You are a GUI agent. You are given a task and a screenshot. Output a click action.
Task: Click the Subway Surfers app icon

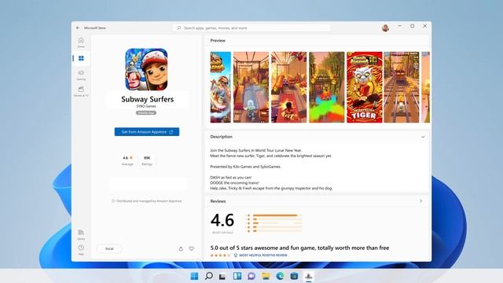pos(146,69)
